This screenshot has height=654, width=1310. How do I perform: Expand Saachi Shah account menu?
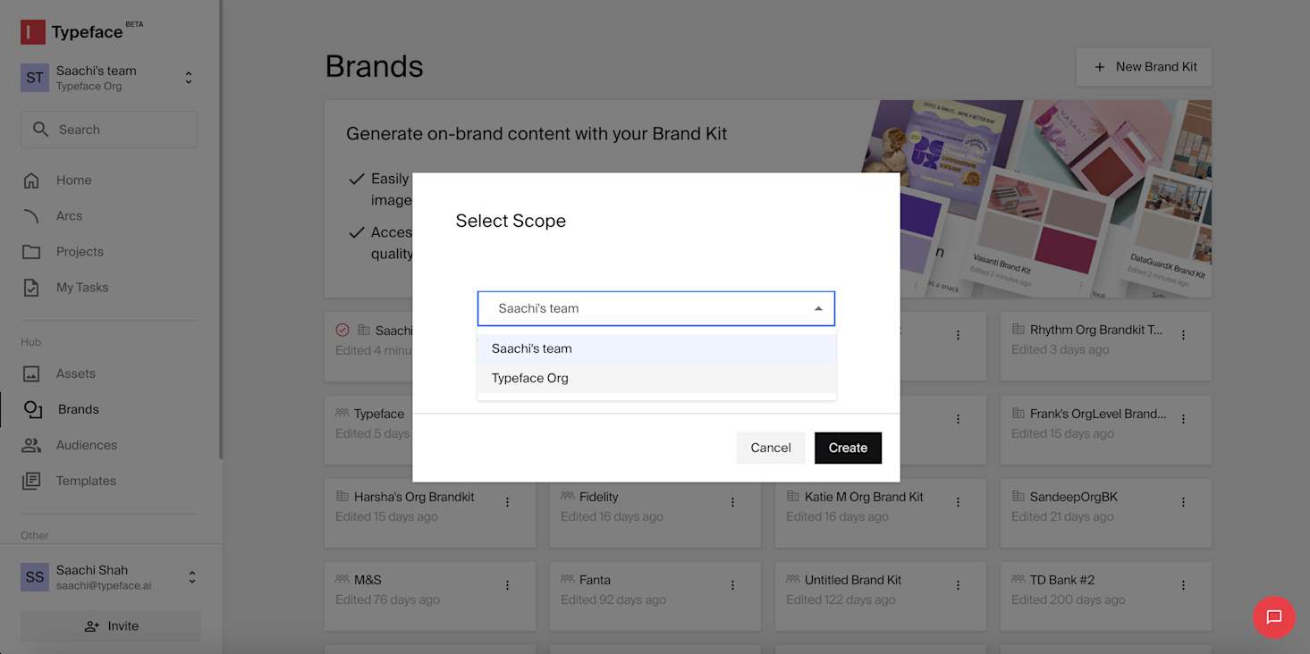[191, 577]
